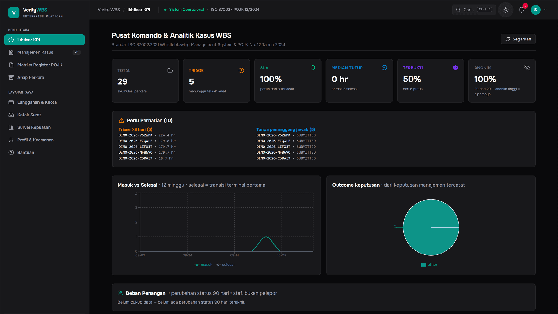Click the Ikhtisar KPI pie chart icon
The image size is (558, 314).
click(x=11, y=40)
